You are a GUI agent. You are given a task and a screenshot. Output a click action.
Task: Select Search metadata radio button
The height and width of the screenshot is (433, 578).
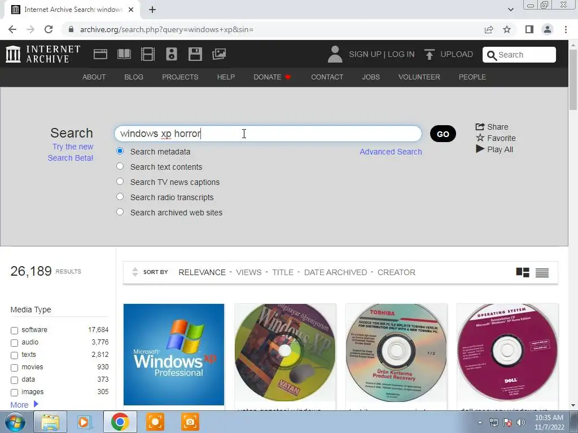coord(120,151)
